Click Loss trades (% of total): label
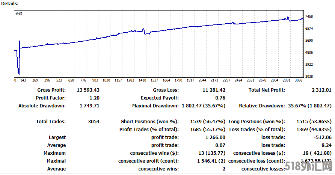This screenshot has height=175, width=335. pos(257,130)
